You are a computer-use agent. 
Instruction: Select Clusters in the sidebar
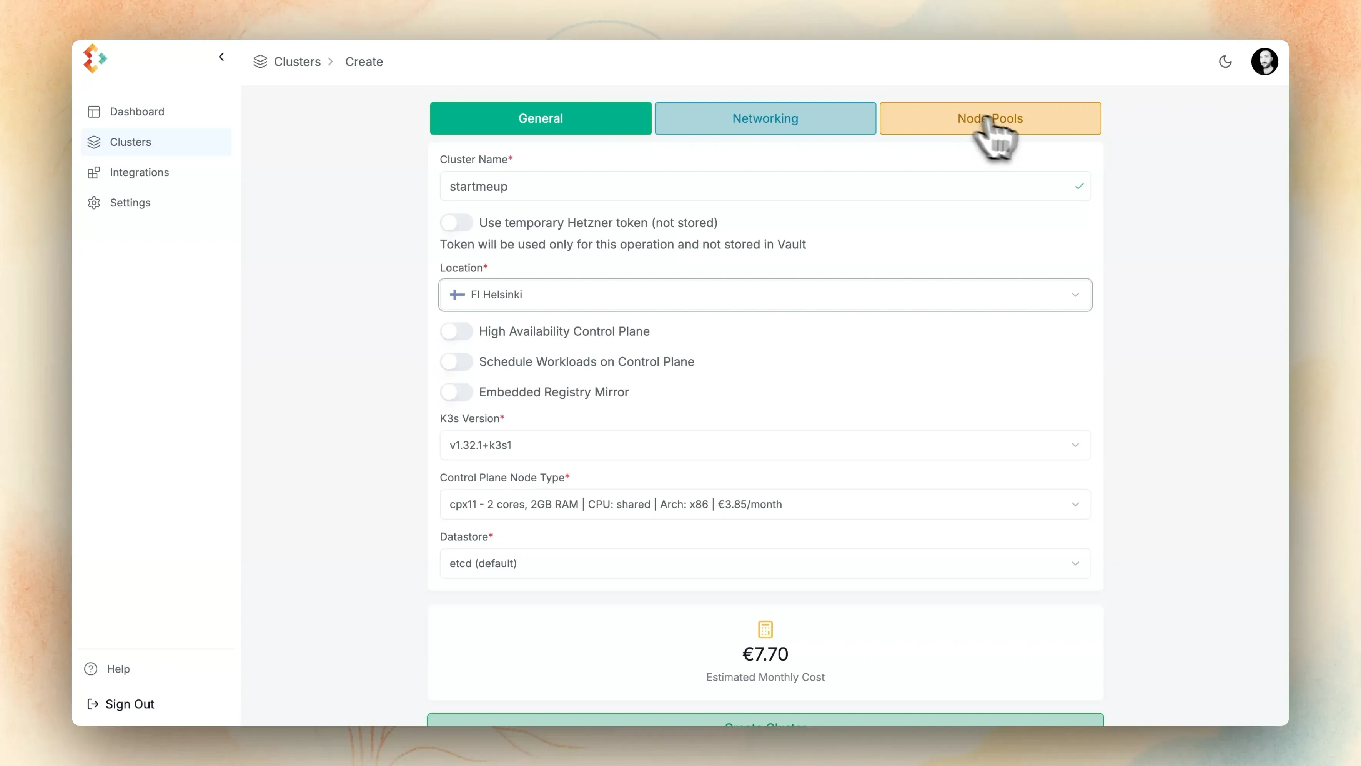pos(130,142)
